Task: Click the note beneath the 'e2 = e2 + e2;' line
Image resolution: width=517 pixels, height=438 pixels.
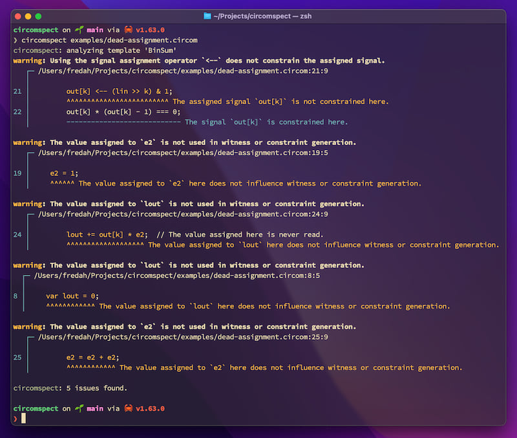Action: (291, 367)
